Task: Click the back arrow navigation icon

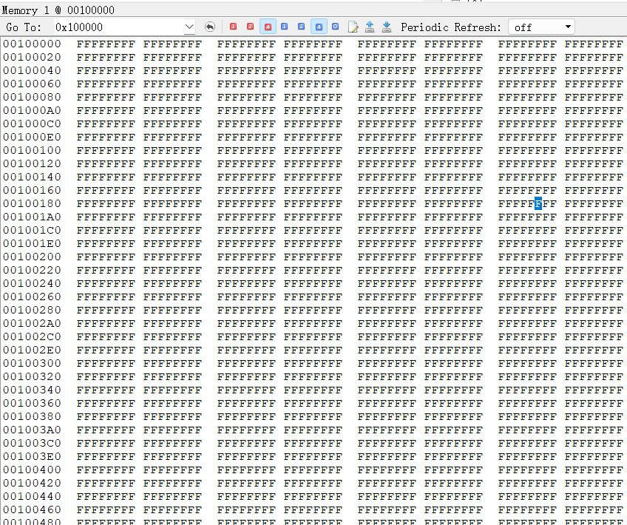Action: (210, 27)
